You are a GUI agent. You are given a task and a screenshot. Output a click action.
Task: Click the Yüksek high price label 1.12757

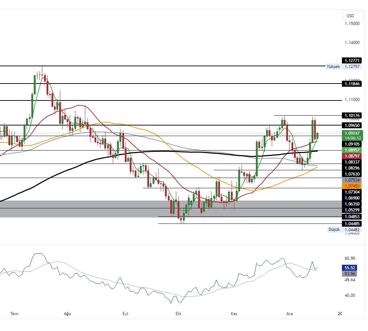(352, 66)
